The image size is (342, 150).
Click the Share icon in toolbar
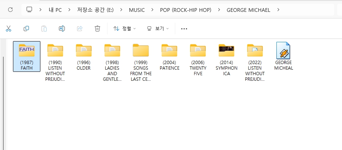point(80,29)
